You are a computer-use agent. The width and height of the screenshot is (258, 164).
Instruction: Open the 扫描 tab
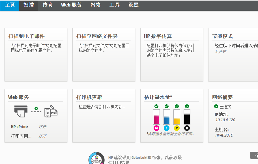pyautogui.click(x=29, y=5)
